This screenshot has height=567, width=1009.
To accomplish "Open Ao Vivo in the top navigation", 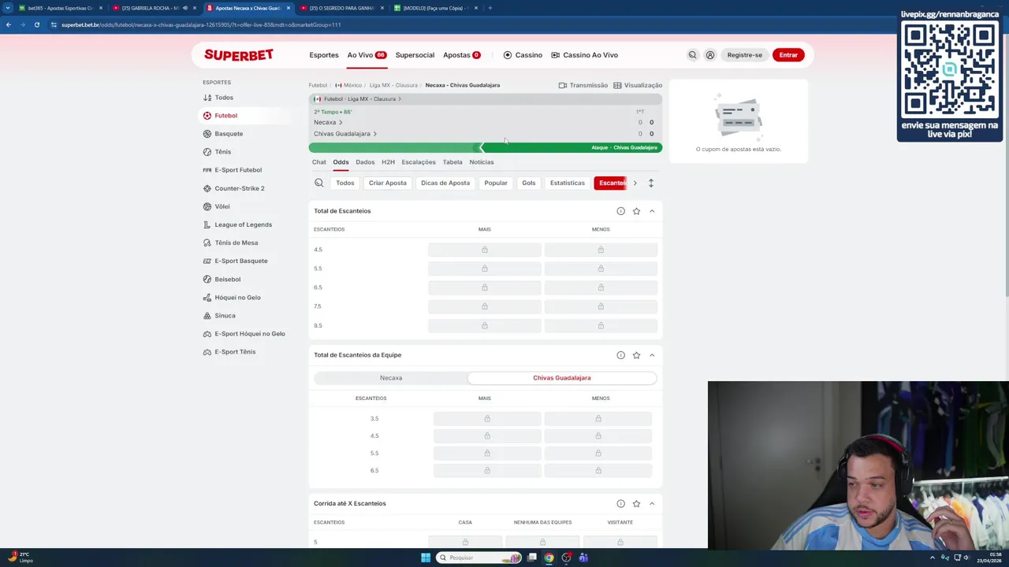I will tap(367, 55).
